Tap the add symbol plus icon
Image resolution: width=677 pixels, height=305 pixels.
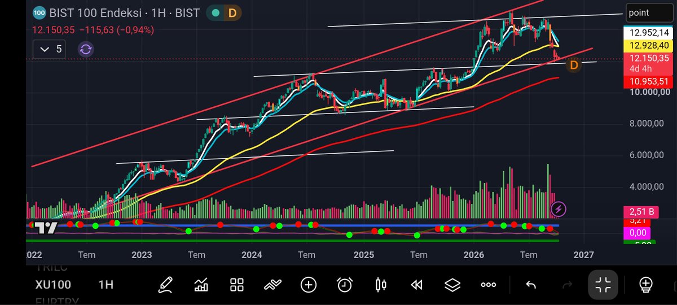tap(309, 285)
